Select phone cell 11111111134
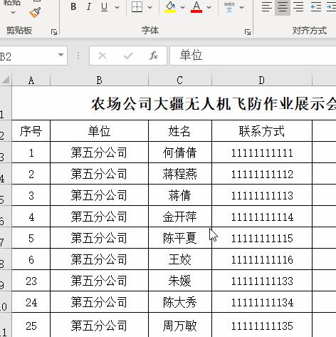336x337 pixels. tap(262, 302)
